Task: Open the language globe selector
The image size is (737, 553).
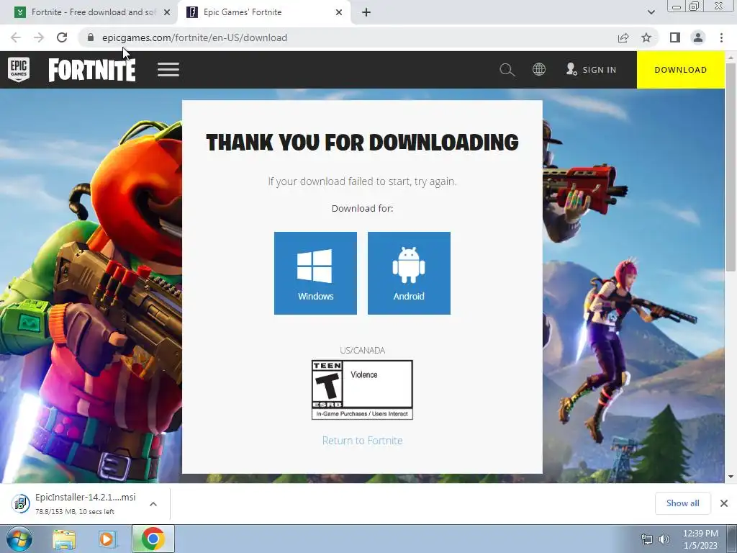Action: (539, 70)
